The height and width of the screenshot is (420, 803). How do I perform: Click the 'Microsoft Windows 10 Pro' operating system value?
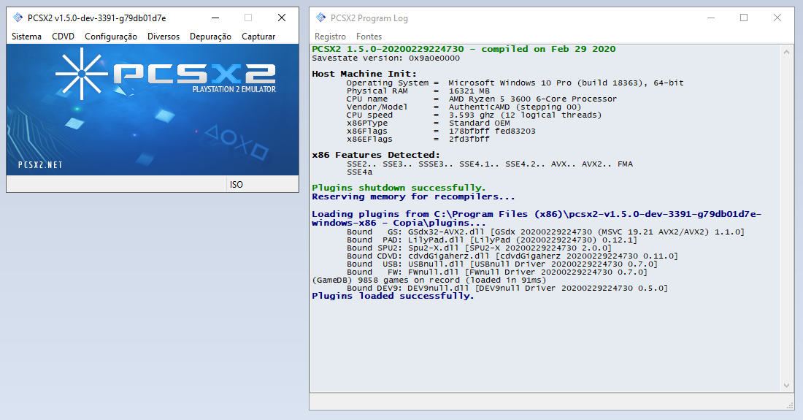click(x=566, y=83)
